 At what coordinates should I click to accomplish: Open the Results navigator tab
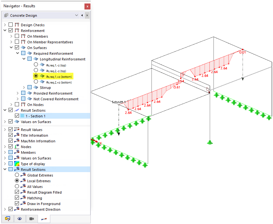point(44,219)
